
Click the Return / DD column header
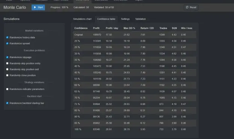pyautogui.click(x=147, y=28)
